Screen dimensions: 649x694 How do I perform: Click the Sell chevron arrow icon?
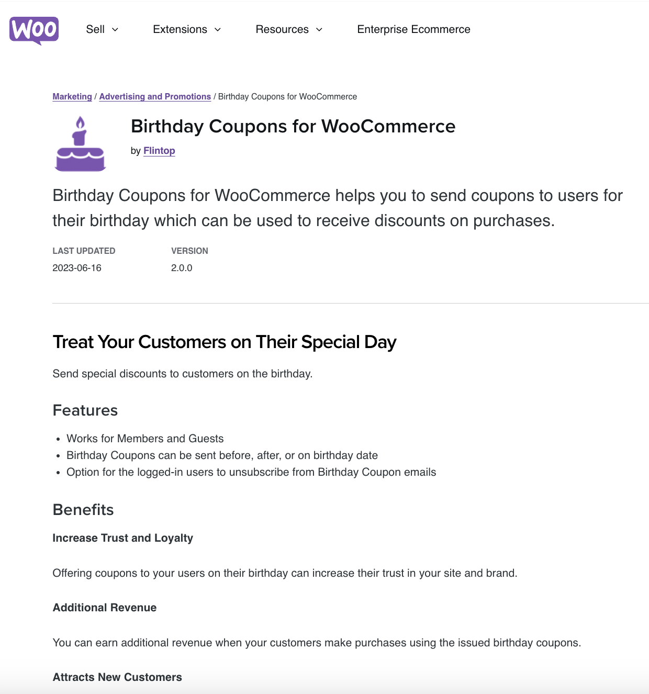pyautogui.click(x=116, y=30)
